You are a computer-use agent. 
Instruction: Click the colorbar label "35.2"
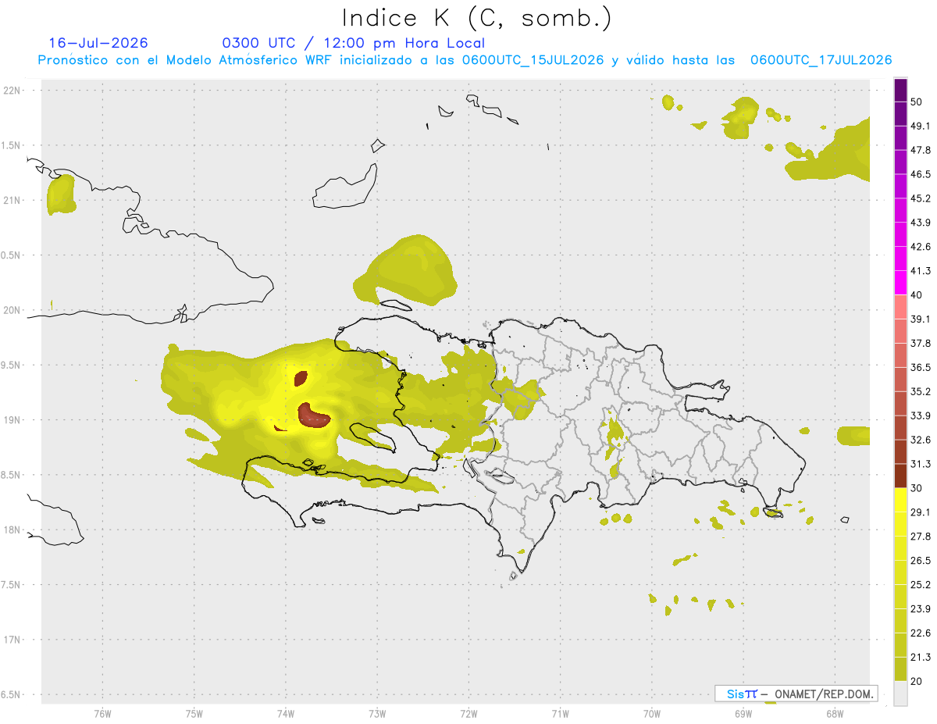pos(921,391)
